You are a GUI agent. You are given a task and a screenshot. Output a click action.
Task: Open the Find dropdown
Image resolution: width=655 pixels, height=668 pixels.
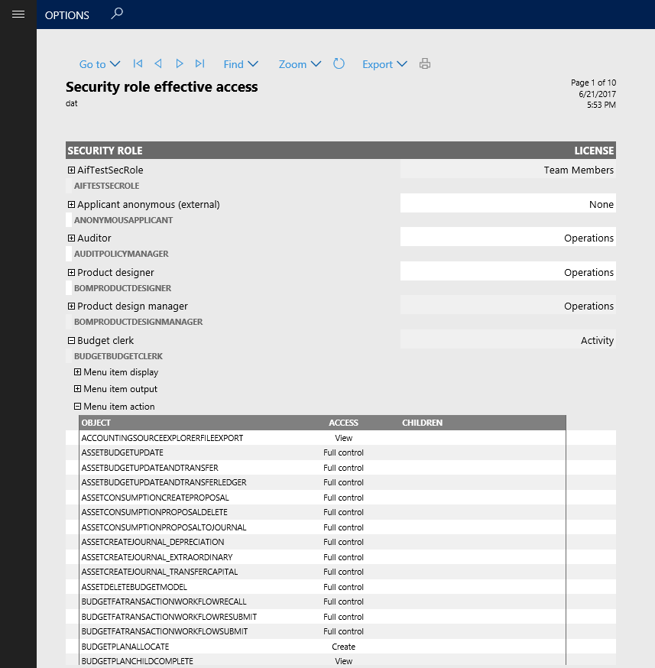coord(241,64)
